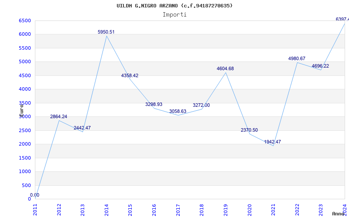Click the 1000 y-axis tick label
This screenshot has height=218, width=349.
pos(25,171)
